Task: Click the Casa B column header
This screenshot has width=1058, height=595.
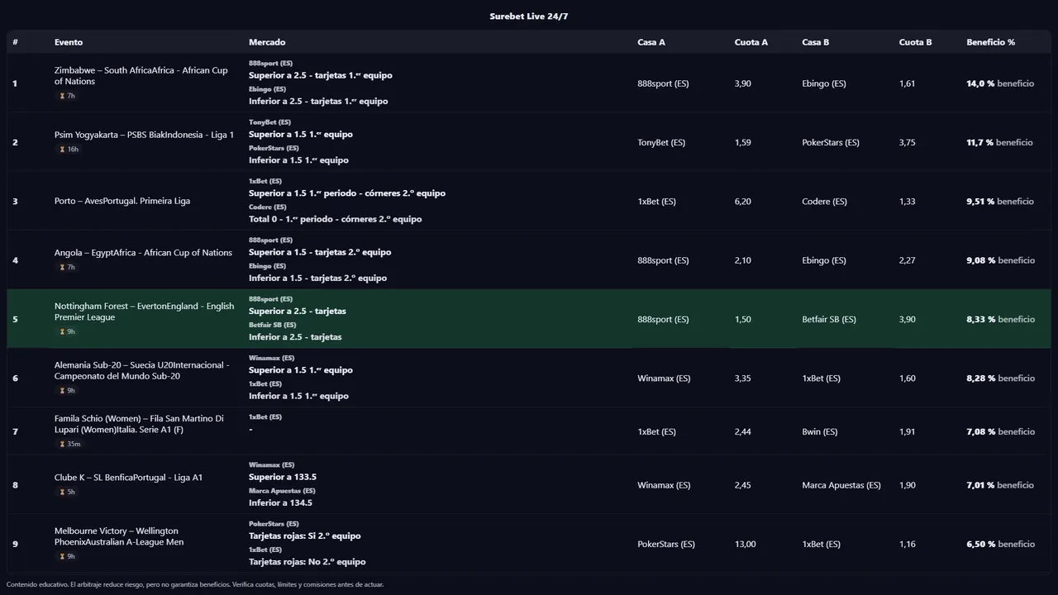Action: tap(815, 42)
